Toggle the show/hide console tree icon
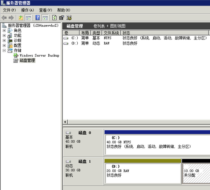 (28, 18)
